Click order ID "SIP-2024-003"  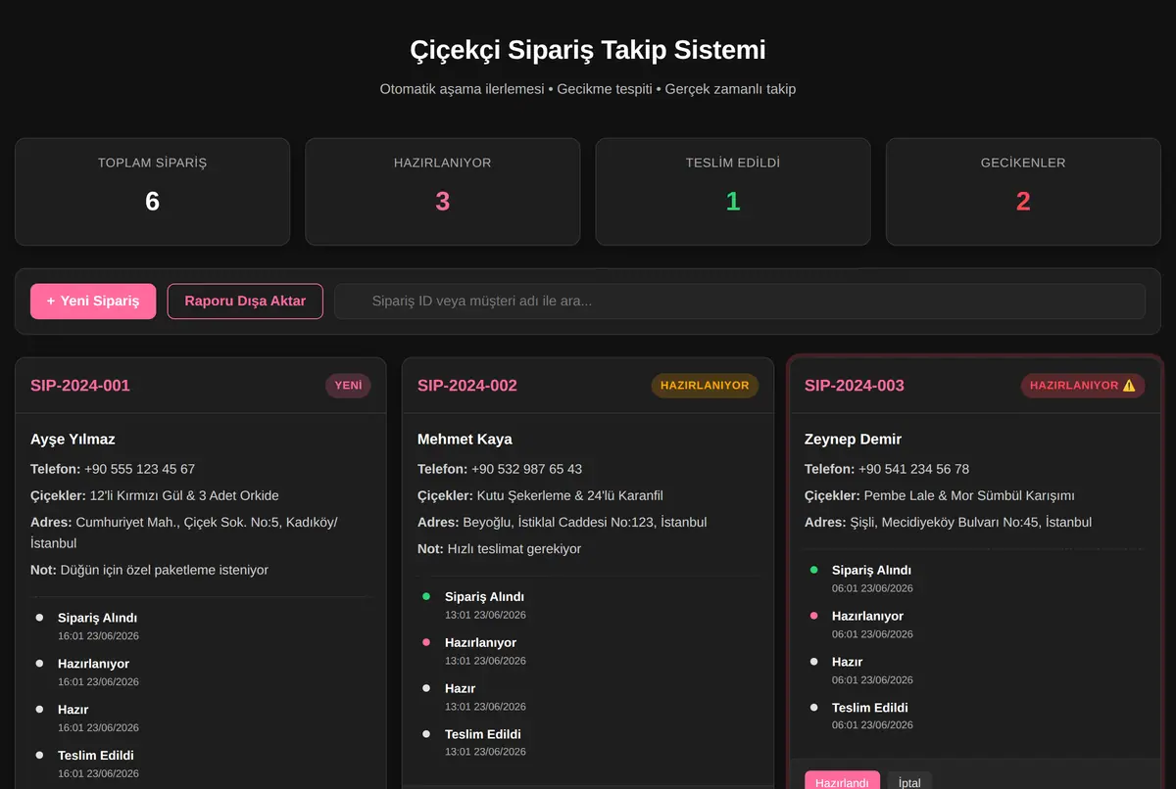(855, 386)
